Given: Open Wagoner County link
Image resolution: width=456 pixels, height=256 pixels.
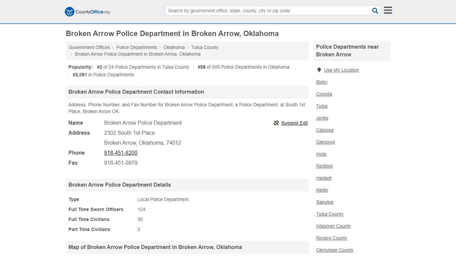Looking at the screenshot, I should [333, 226].
